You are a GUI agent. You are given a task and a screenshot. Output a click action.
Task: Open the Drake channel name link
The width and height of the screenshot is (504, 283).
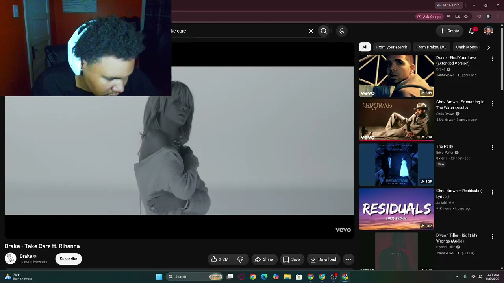tap(26, 256)
